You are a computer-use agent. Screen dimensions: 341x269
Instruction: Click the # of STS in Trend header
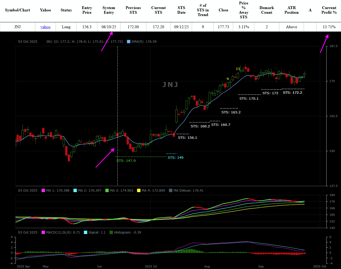pyautogui.click(x=203, y=10)
